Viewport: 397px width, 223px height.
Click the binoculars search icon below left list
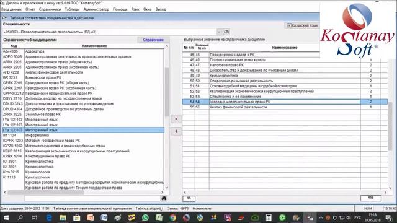point(164,198)
